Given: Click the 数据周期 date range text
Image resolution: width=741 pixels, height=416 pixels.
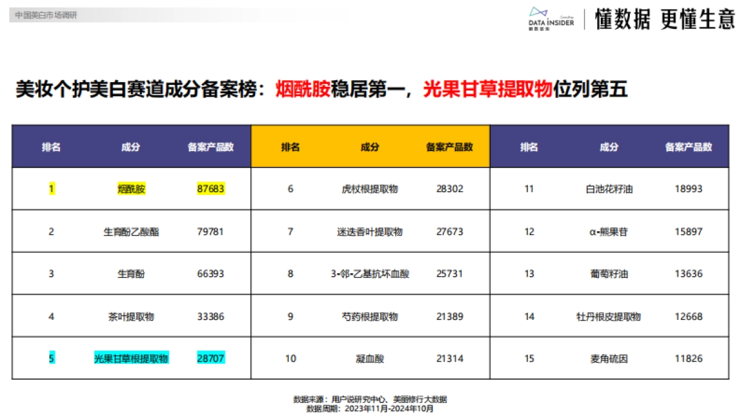Looking at the screenshot, I should point(371,409).
